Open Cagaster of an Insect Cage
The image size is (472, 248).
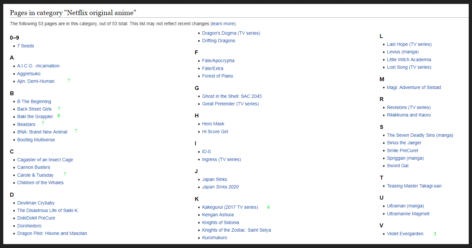point(45,160)
